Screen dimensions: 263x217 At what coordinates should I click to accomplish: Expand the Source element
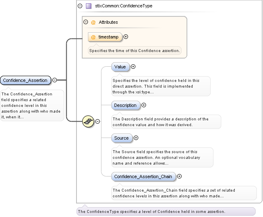pos(136,138)
